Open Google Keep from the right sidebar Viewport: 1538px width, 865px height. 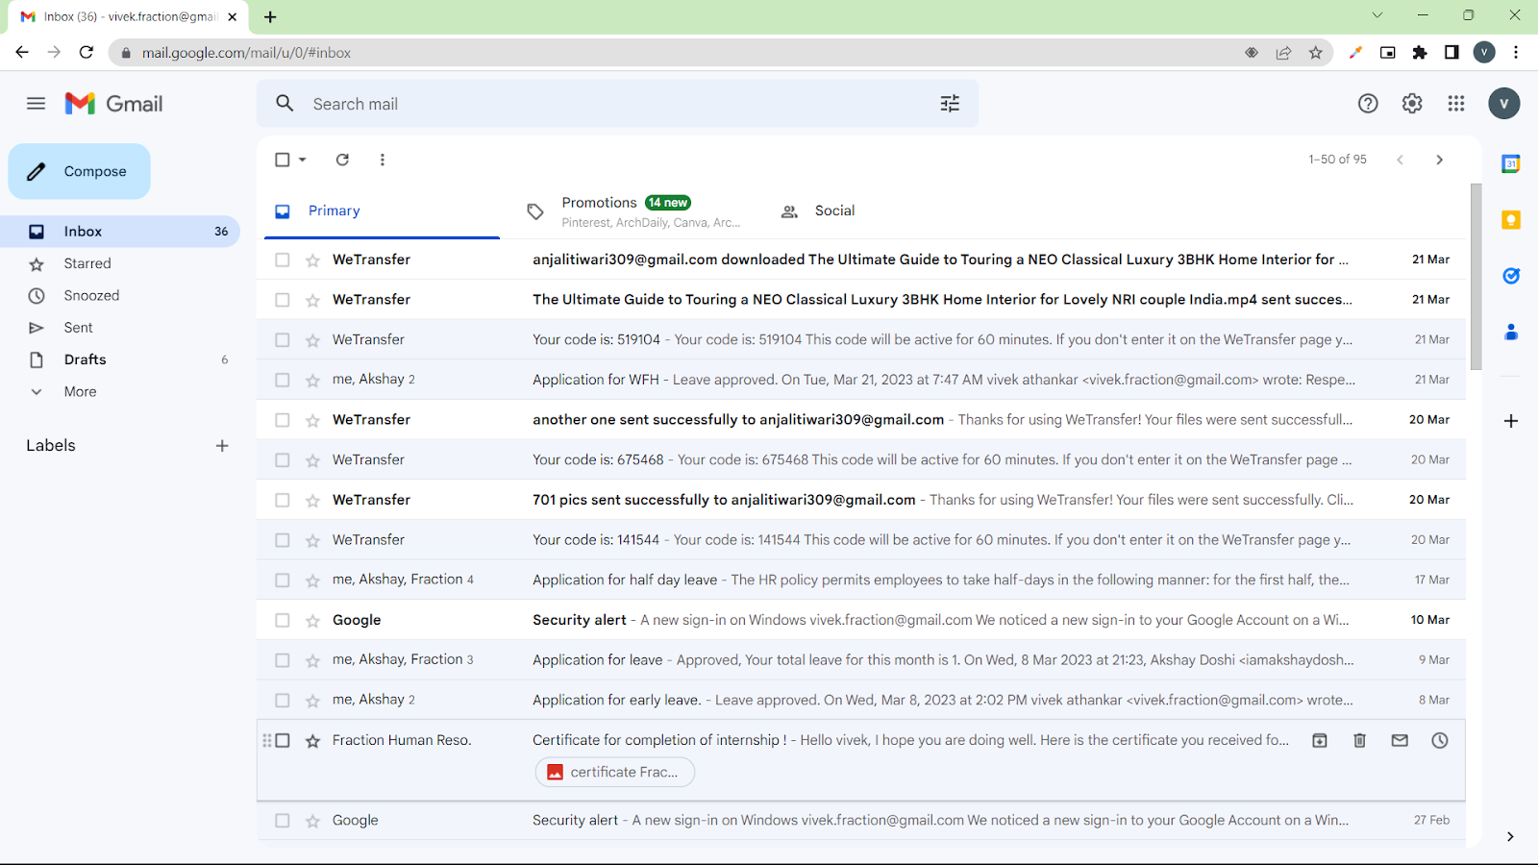point(1509,220)
